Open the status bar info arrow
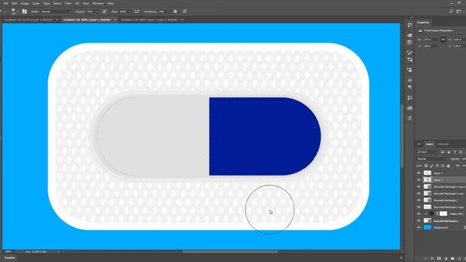The image size is (466, 262). pos(59,252)
